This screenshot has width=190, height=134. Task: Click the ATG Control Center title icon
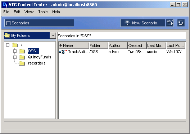(5, 5)
